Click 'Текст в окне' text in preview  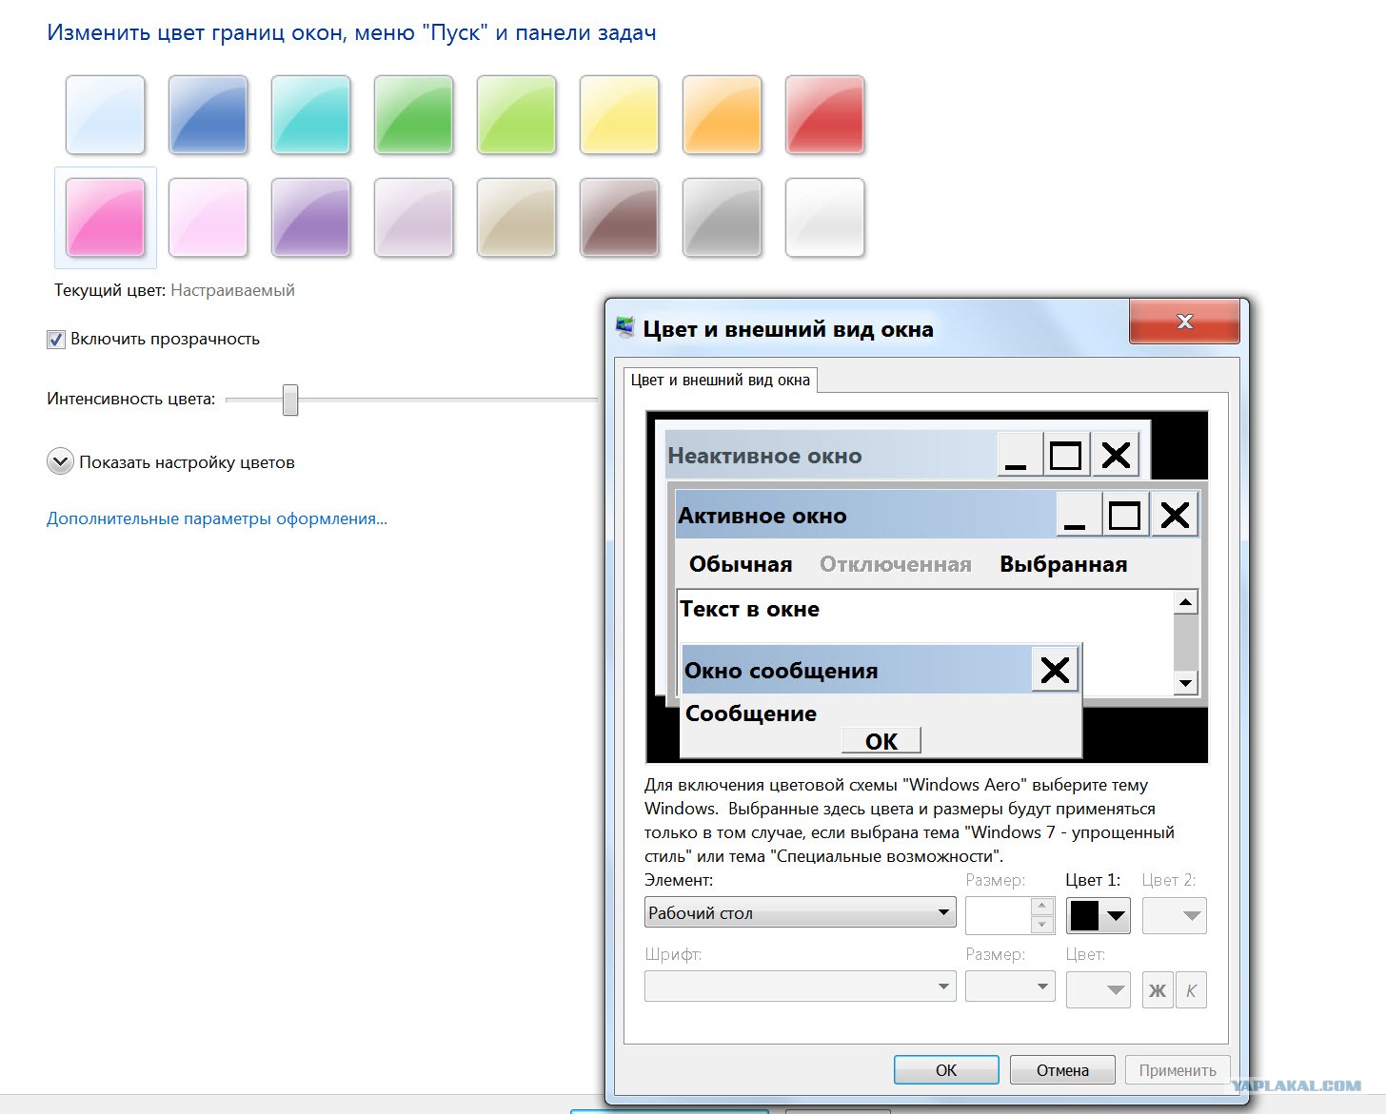click(750, 610)
